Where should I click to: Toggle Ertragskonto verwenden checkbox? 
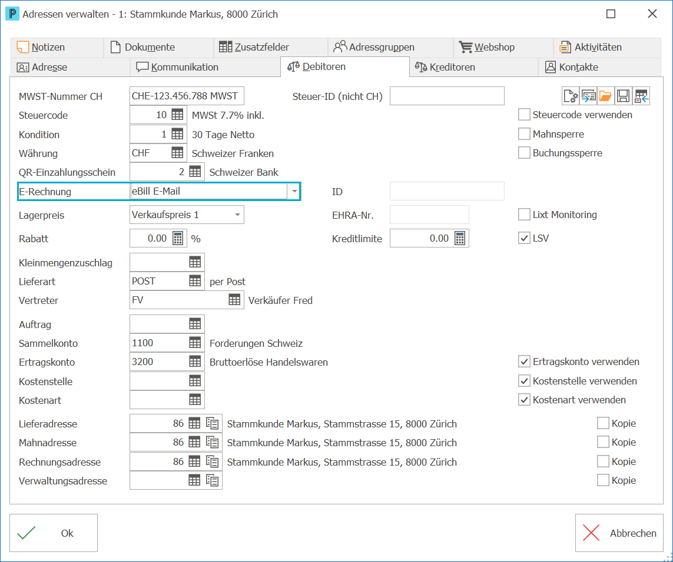(x=524, y=362)
